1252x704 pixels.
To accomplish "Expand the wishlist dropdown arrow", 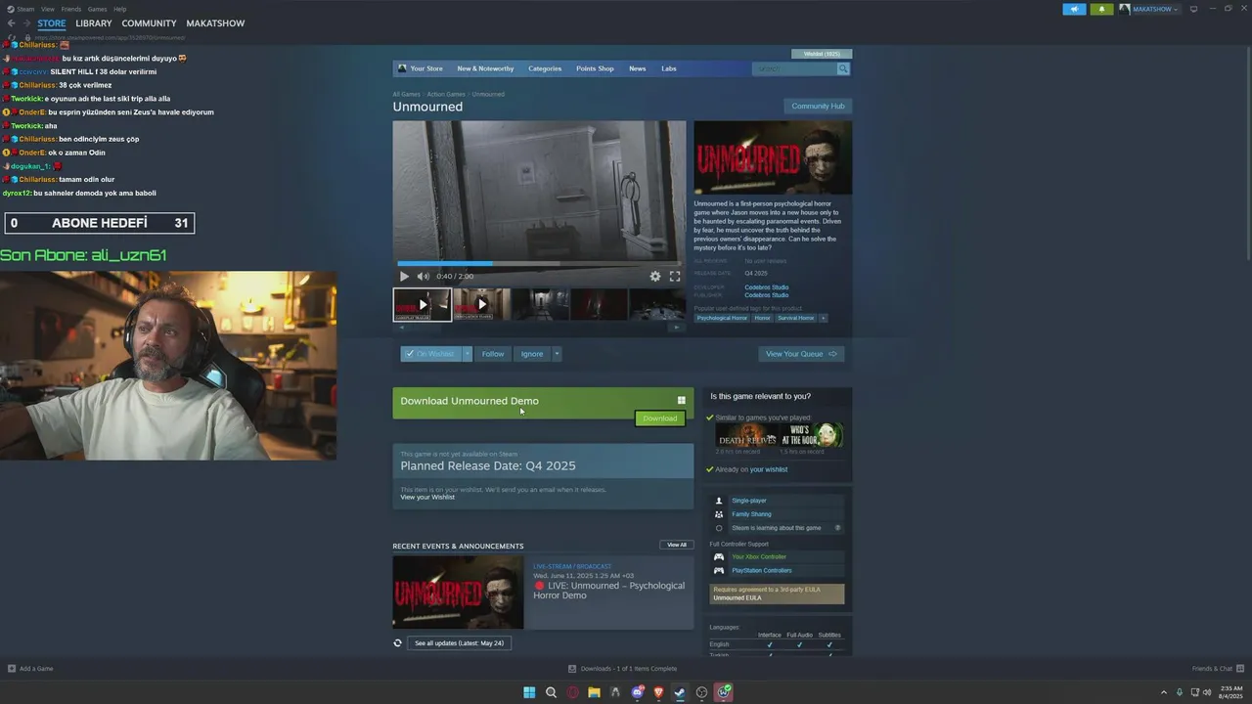I will click(468, 354).
